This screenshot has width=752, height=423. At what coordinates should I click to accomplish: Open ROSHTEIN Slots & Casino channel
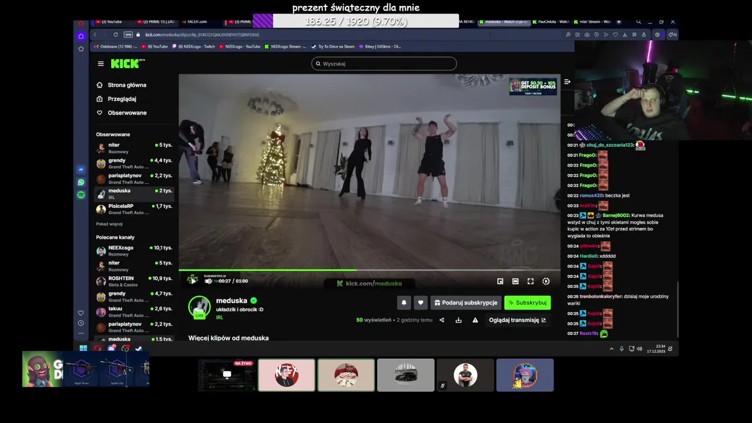(x=134, y=281)
